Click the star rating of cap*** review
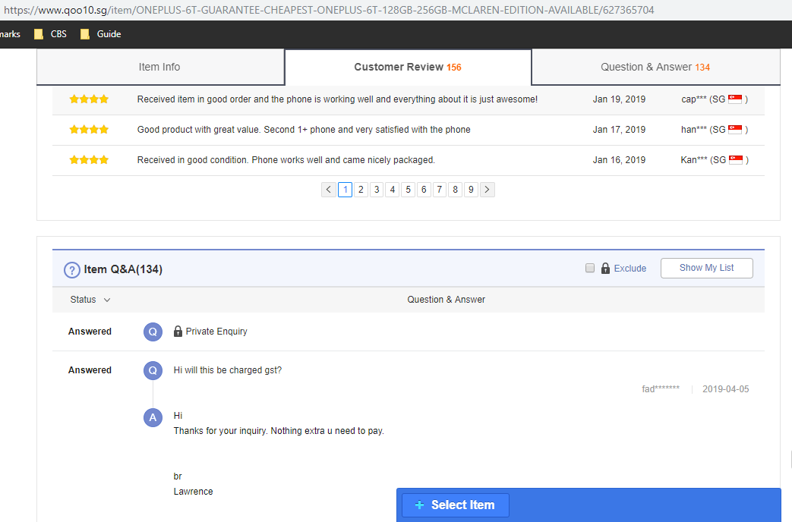Viewport: 792px width, 522px height. tap(89, 99)
